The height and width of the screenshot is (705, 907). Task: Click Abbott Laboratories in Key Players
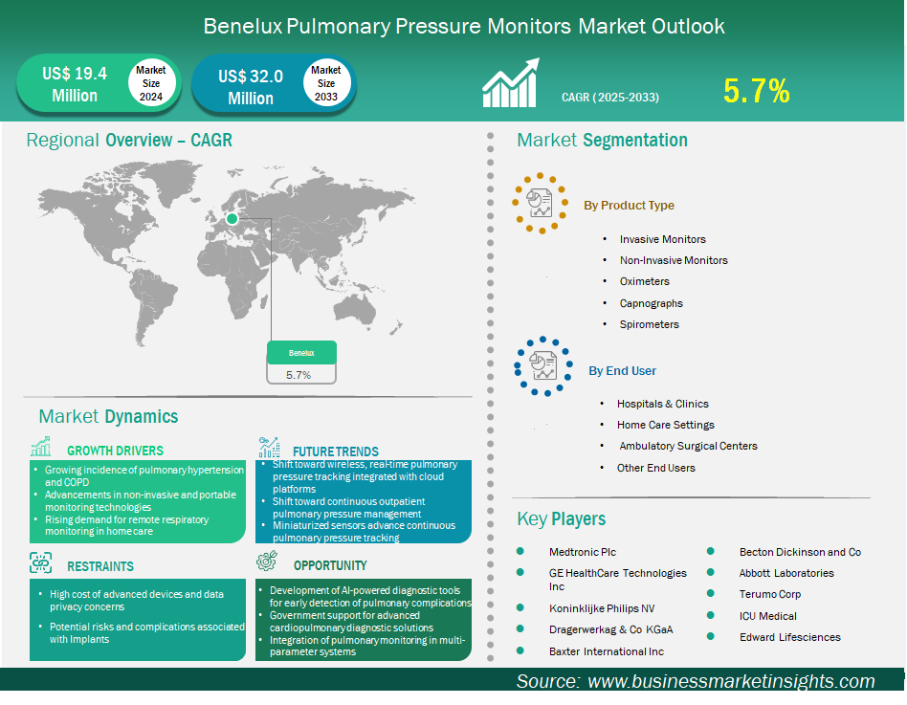point(786,573)
